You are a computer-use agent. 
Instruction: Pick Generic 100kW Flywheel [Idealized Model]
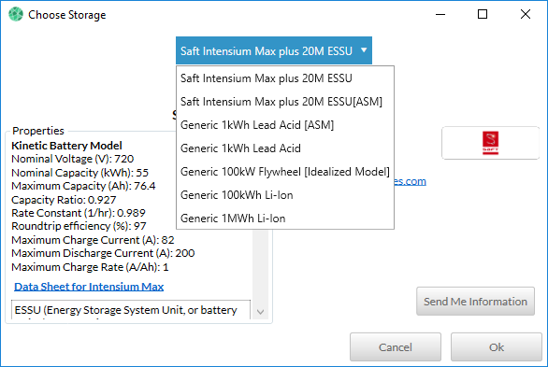pos(285,172)
